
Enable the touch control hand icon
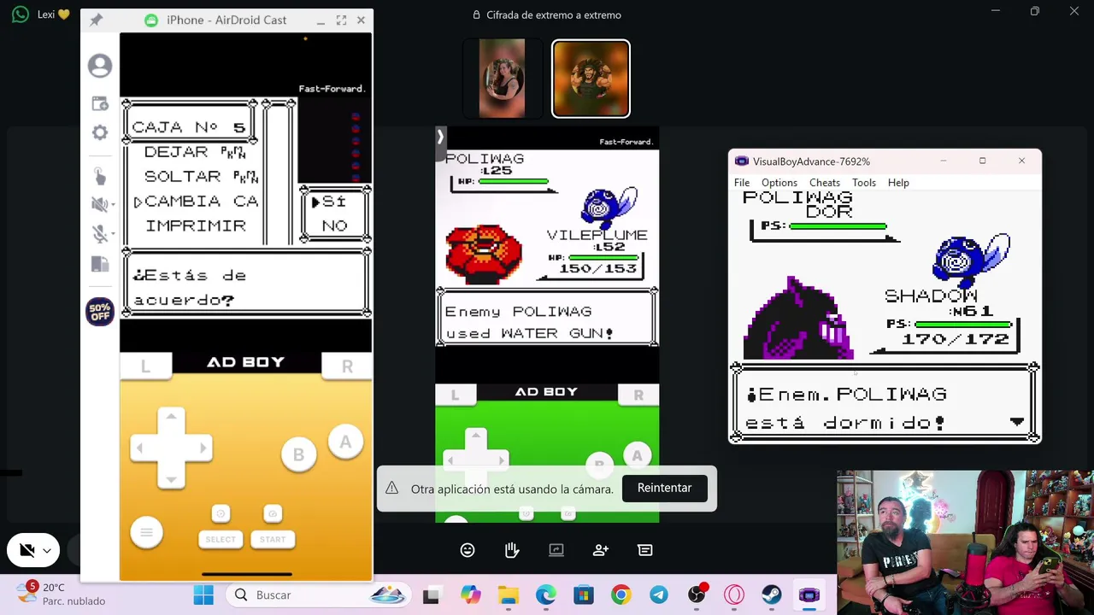pos(100,175)
